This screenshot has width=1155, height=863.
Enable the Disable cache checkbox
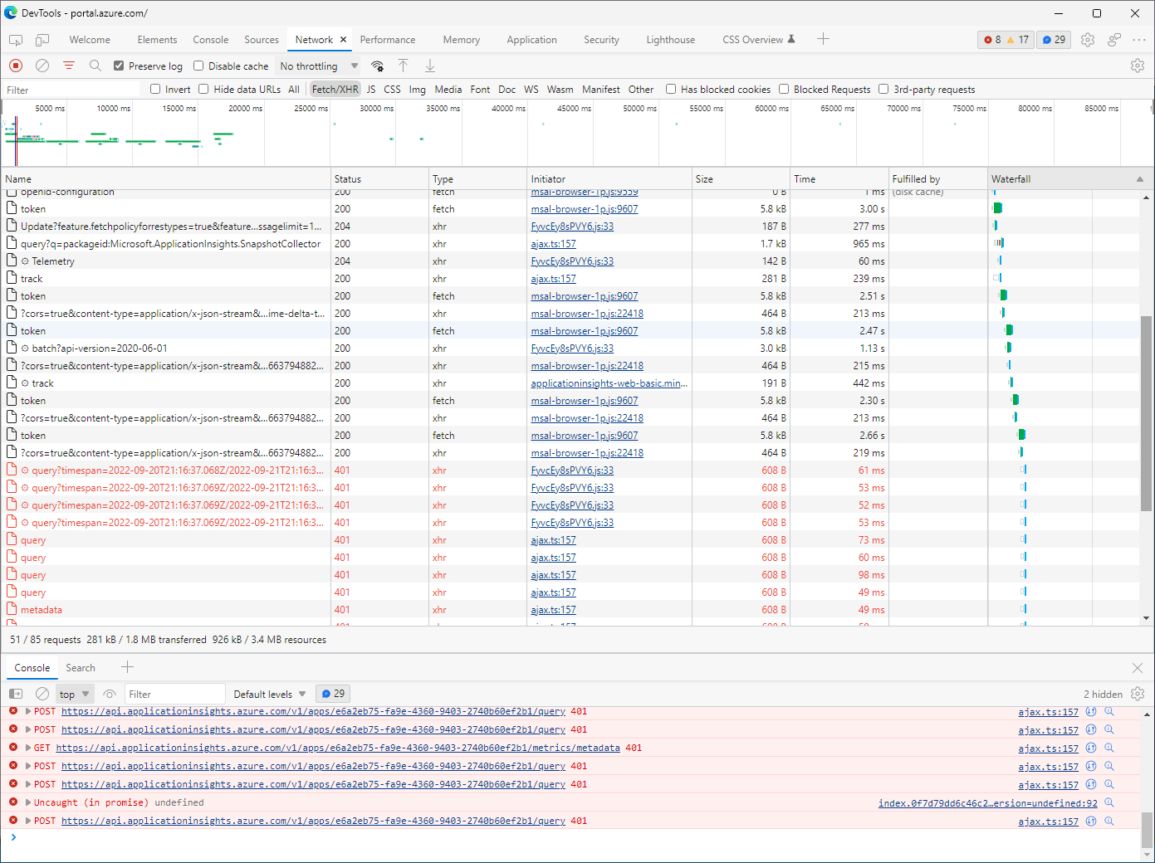click(198, 66)
